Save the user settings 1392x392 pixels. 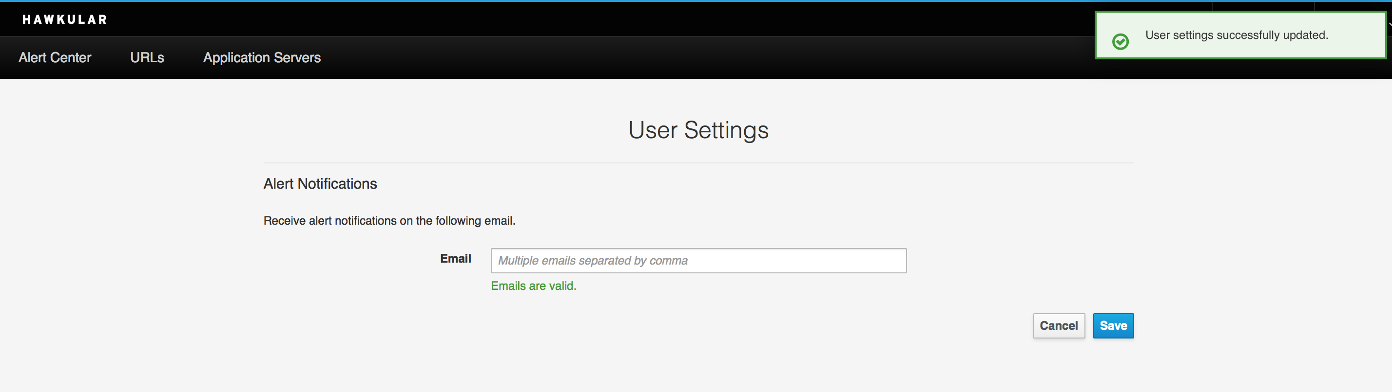coord(1113,326)
